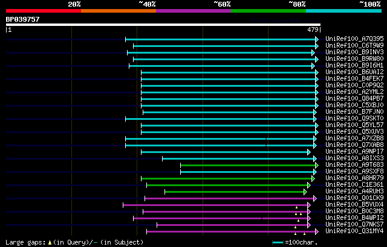
Task: Click the red 20% identity legend segment
Action: (44, 11)
